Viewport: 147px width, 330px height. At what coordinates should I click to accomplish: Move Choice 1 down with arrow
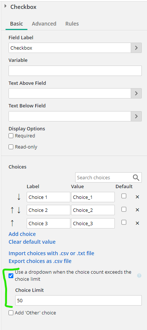19,197
